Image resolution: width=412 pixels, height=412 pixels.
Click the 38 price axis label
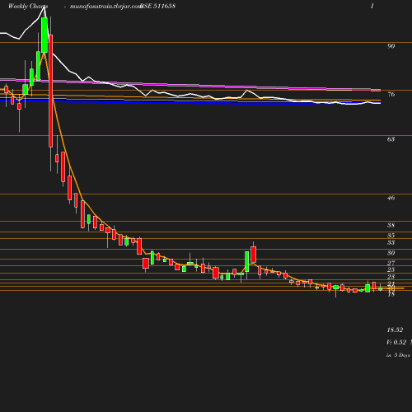391,225
